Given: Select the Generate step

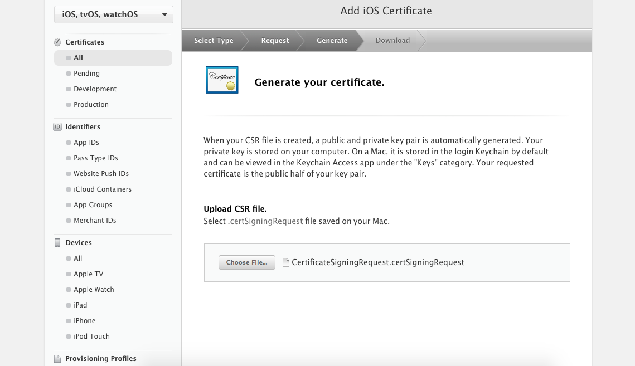Looking at the screenshot, I should pos(332,41).
